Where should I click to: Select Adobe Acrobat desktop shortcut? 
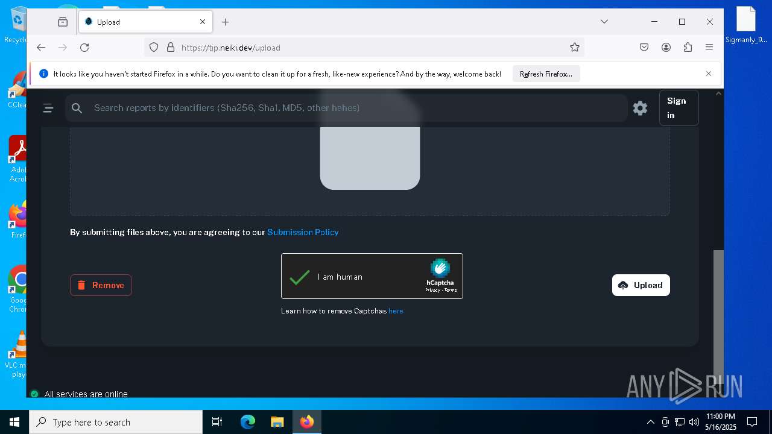click(x=18, y=159)
